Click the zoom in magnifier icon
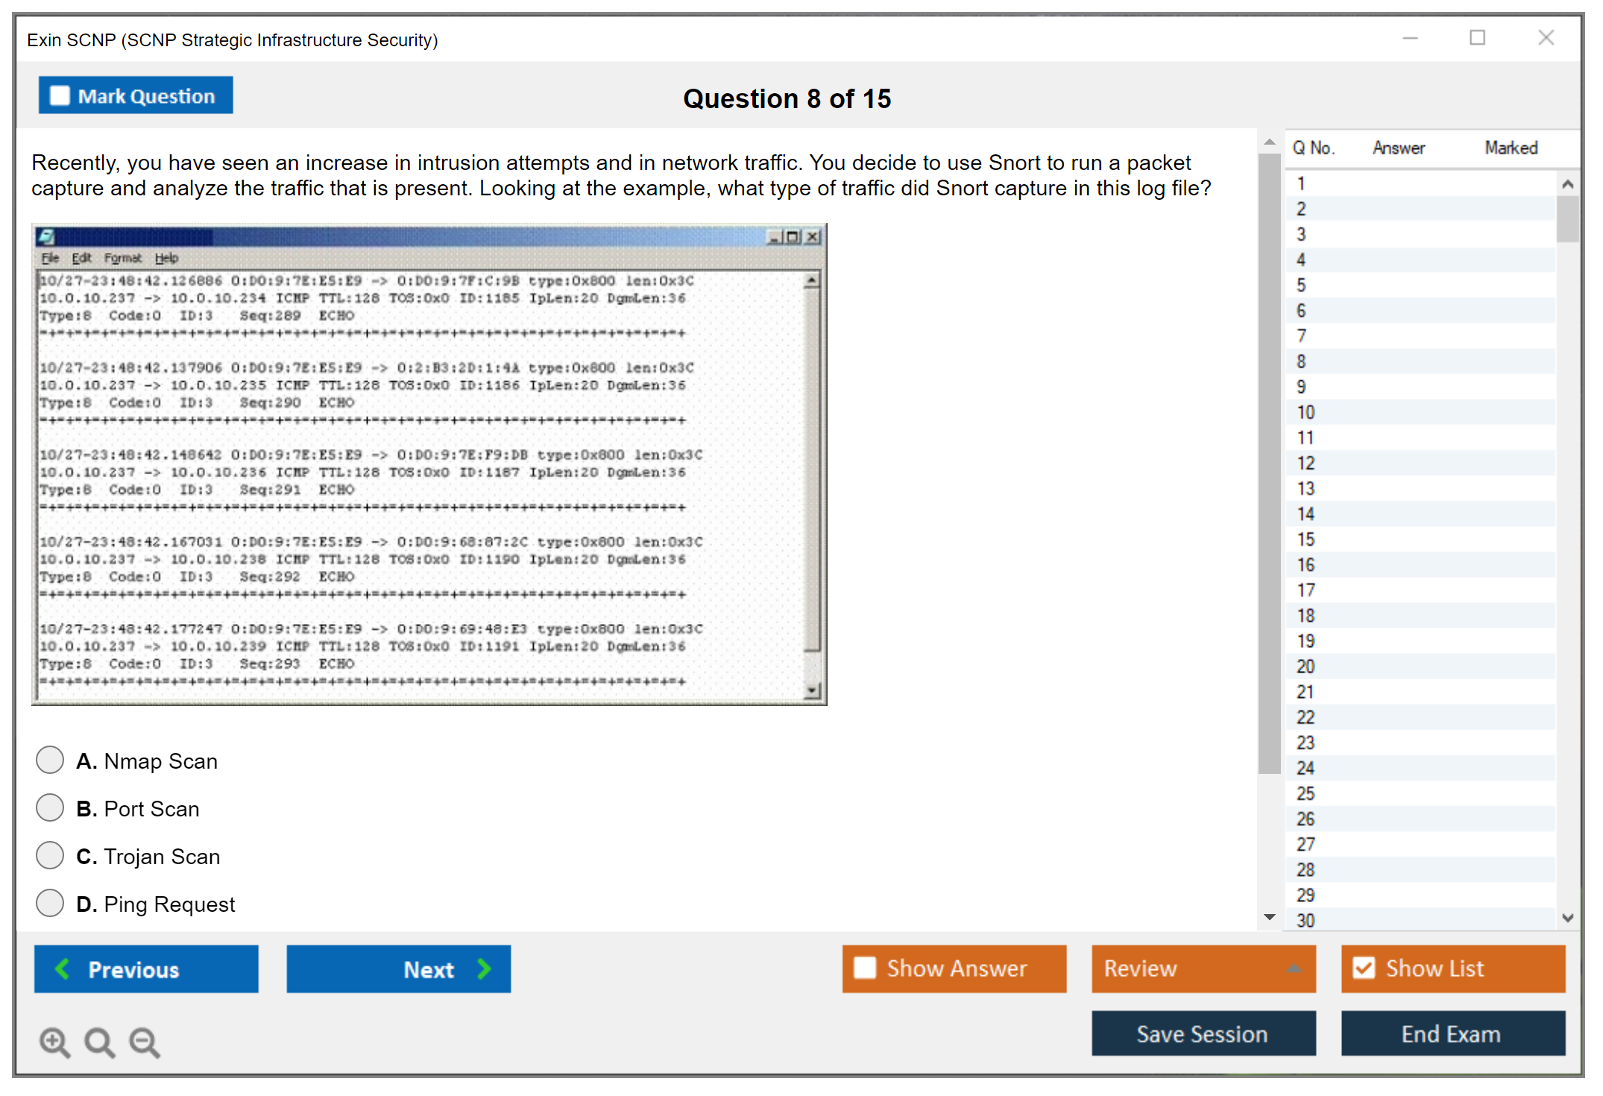The height and width of the screenshot is (1096, 1603). (x=54, y=1042)
